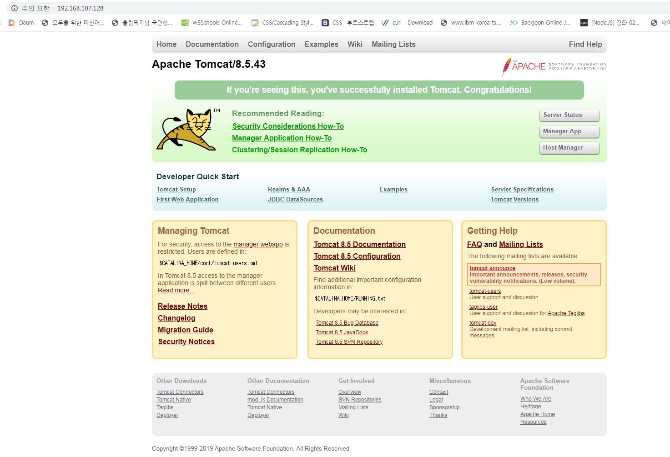670x457 pixels.
Task: Open the Tomcat Wiki link
Action: (x=334, y=268)
